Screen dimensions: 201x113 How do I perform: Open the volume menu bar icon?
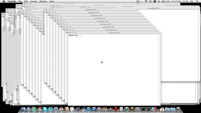159,1
